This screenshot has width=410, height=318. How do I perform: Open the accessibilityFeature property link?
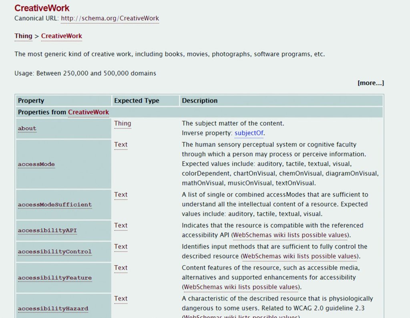click(55, 278)
